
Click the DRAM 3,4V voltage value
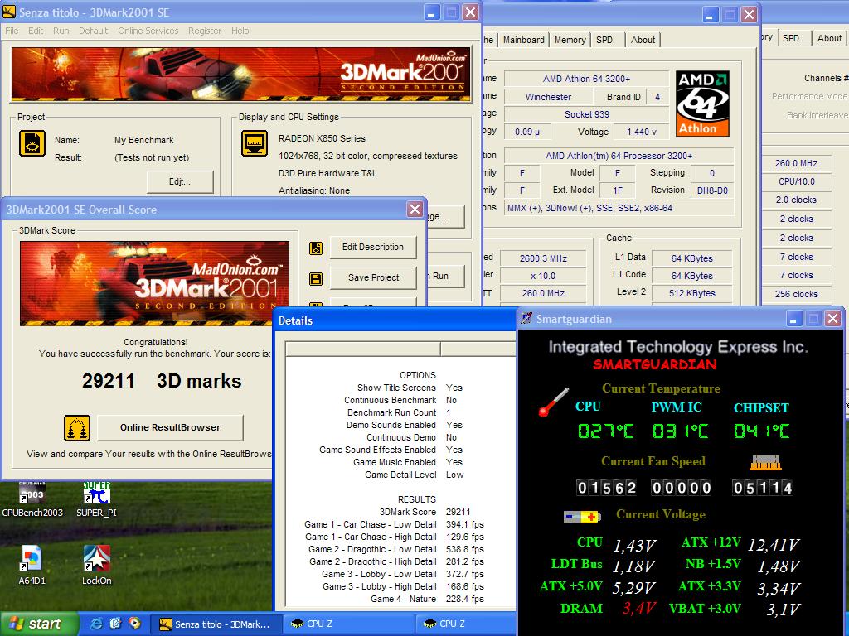tap(639, 609)
